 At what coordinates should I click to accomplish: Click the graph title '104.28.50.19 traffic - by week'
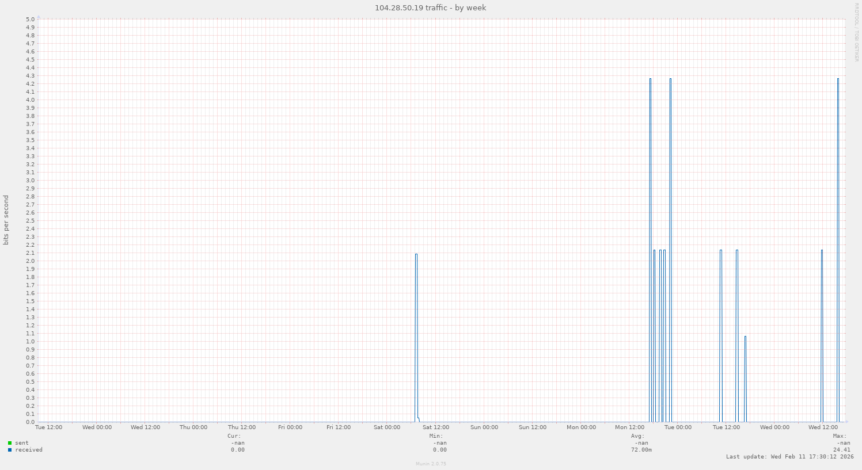(430, 7)
